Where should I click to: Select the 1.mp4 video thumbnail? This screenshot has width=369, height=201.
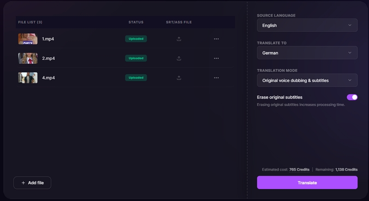click(28, 39)
